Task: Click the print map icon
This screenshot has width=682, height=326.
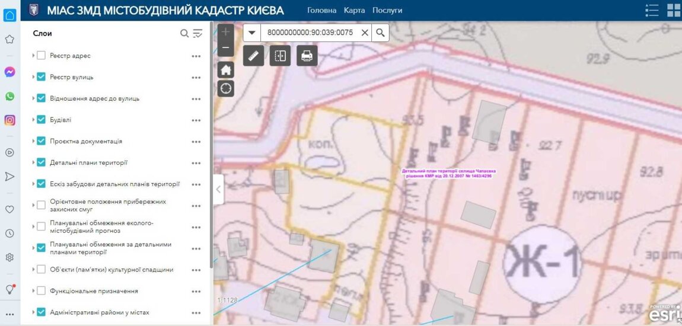Action: pyautogui.click(x=307, y=56)
